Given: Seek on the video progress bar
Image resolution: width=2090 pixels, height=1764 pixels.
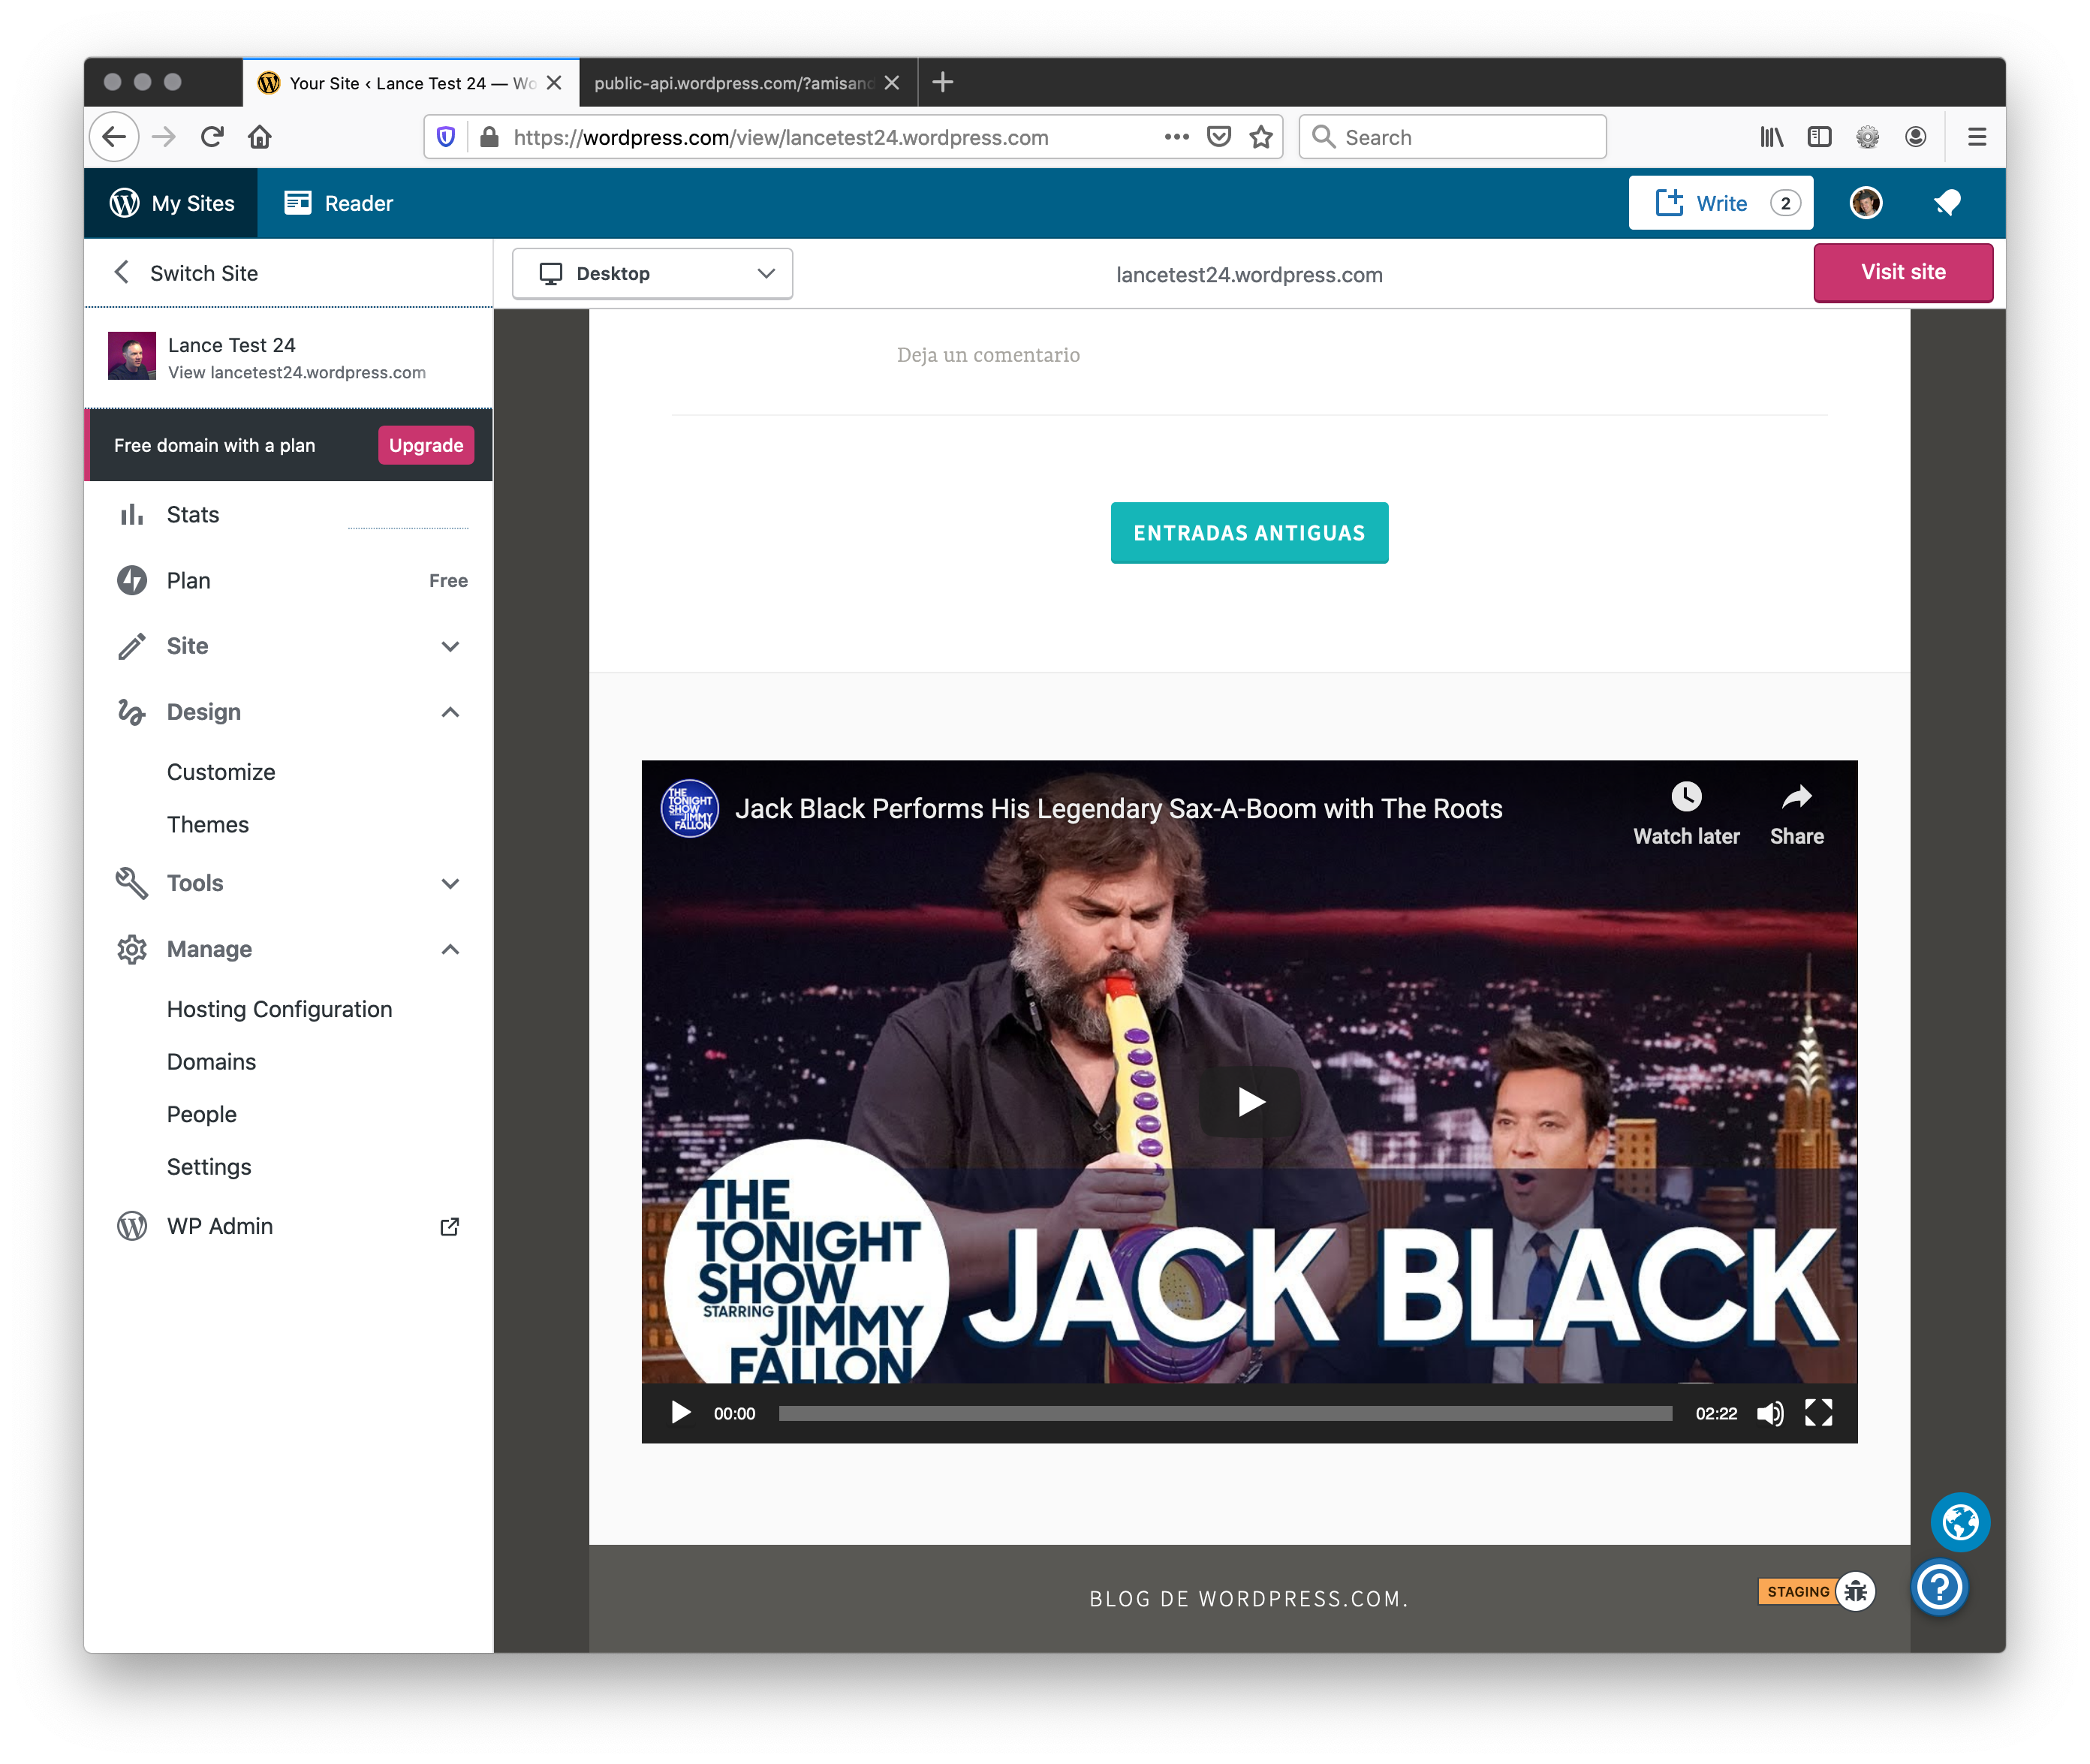Looking at the screenshot, I should [1225, 1413].
